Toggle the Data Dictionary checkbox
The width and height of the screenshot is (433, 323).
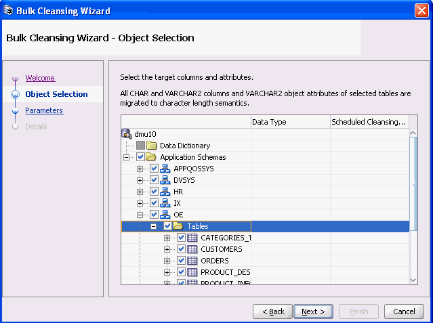pyautogui.click(x=140, y=145)
